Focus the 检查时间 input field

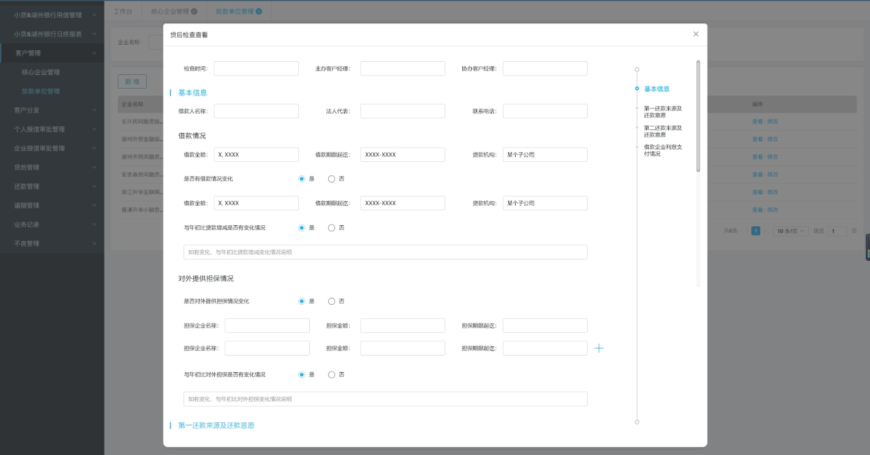[256, 69]
